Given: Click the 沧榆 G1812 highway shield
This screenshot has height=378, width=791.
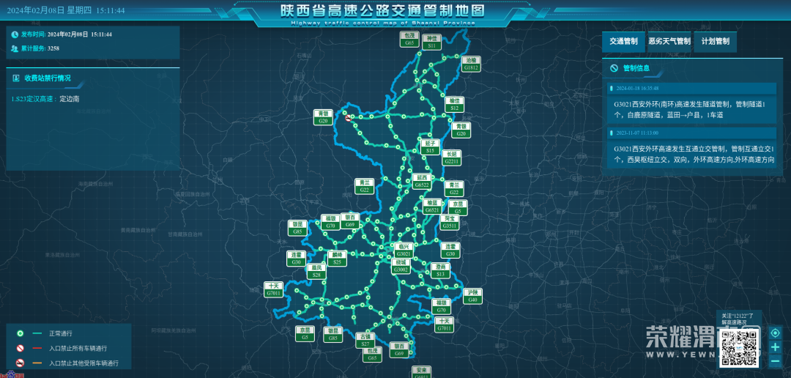Looking at the screenshot, I should pyautogui.click(x=471, y=63).
